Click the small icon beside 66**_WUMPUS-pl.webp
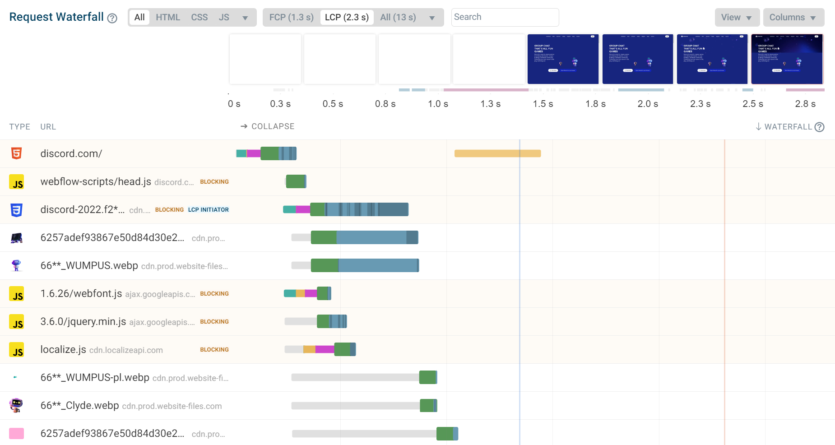The height and width of the screenshot is (445, 835). tap(15, 377)
